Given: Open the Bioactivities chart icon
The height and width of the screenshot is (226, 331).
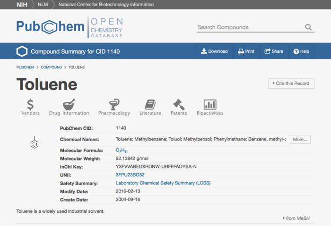Looking at the screenshot, I should (x=210, y=104).
